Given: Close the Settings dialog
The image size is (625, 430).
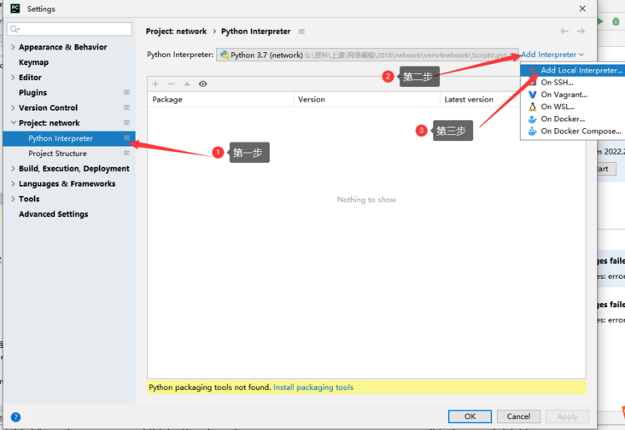Looking at the screenshot, I should click(x=582, y=9).
